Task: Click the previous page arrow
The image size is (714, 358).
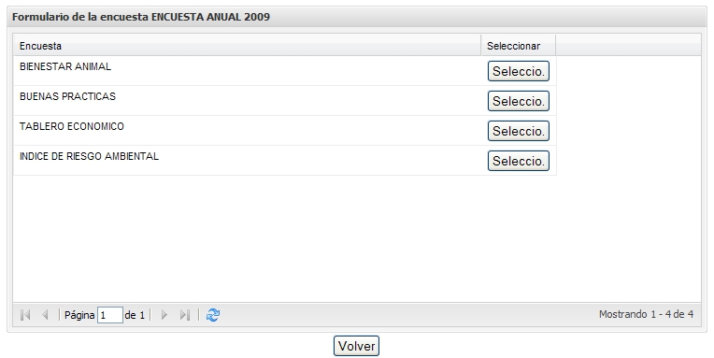Action: point(45,315)
